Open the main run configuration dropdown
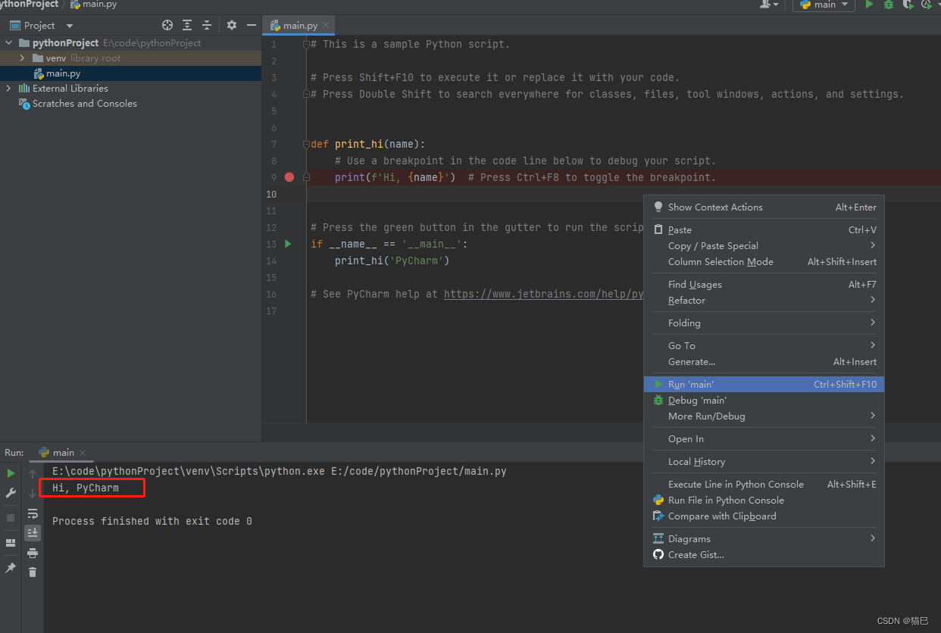Screen dimensions: 941x633 point(824,5)
